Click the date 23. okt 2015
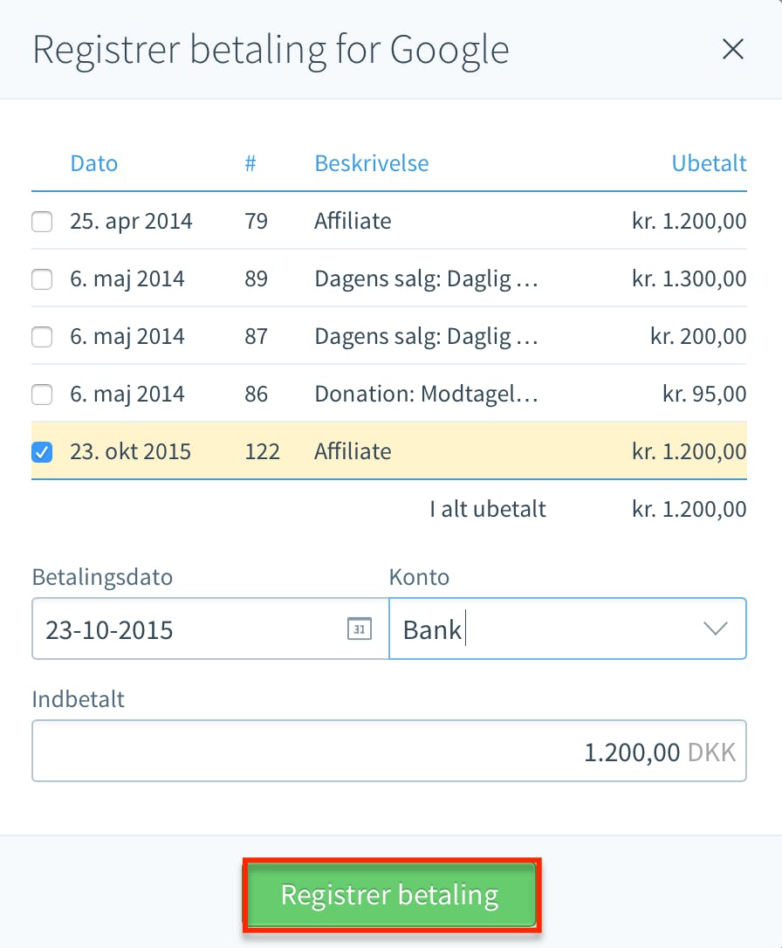 131,451
